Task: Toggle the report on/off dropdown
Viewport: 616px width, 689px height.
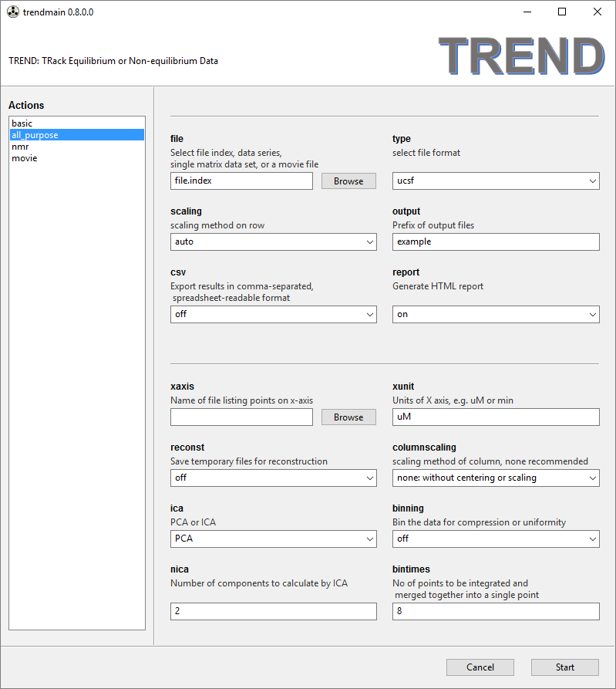Action: pos(495,314)
